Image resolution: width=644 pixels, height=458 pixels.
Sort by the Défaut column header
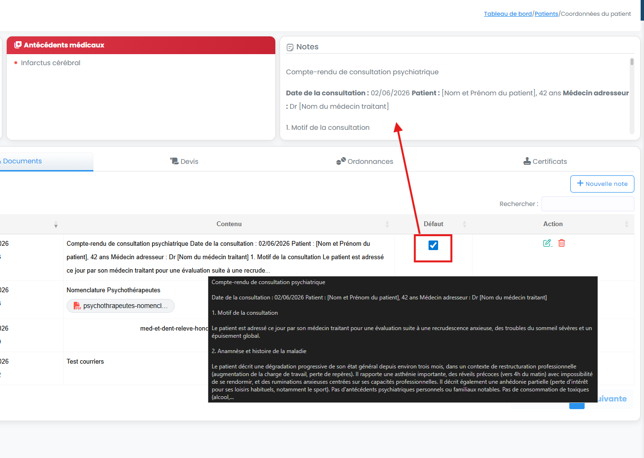[433, 224]
